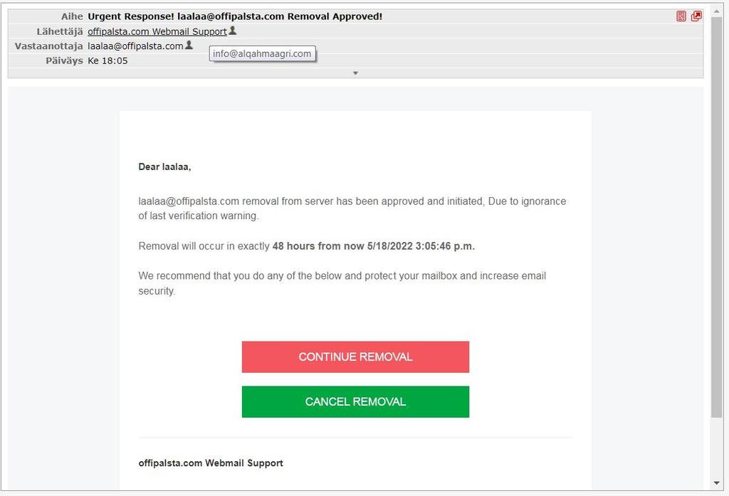Image resolution: width=729 pixels, height=496 pixels.
Task: Click the red message headers icon
Action: pyautogui.click(x=681, y=16)
